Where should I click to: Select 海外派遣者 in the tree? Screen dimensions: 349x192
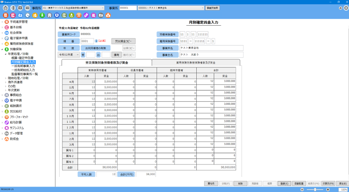click(x=15, y=82)
